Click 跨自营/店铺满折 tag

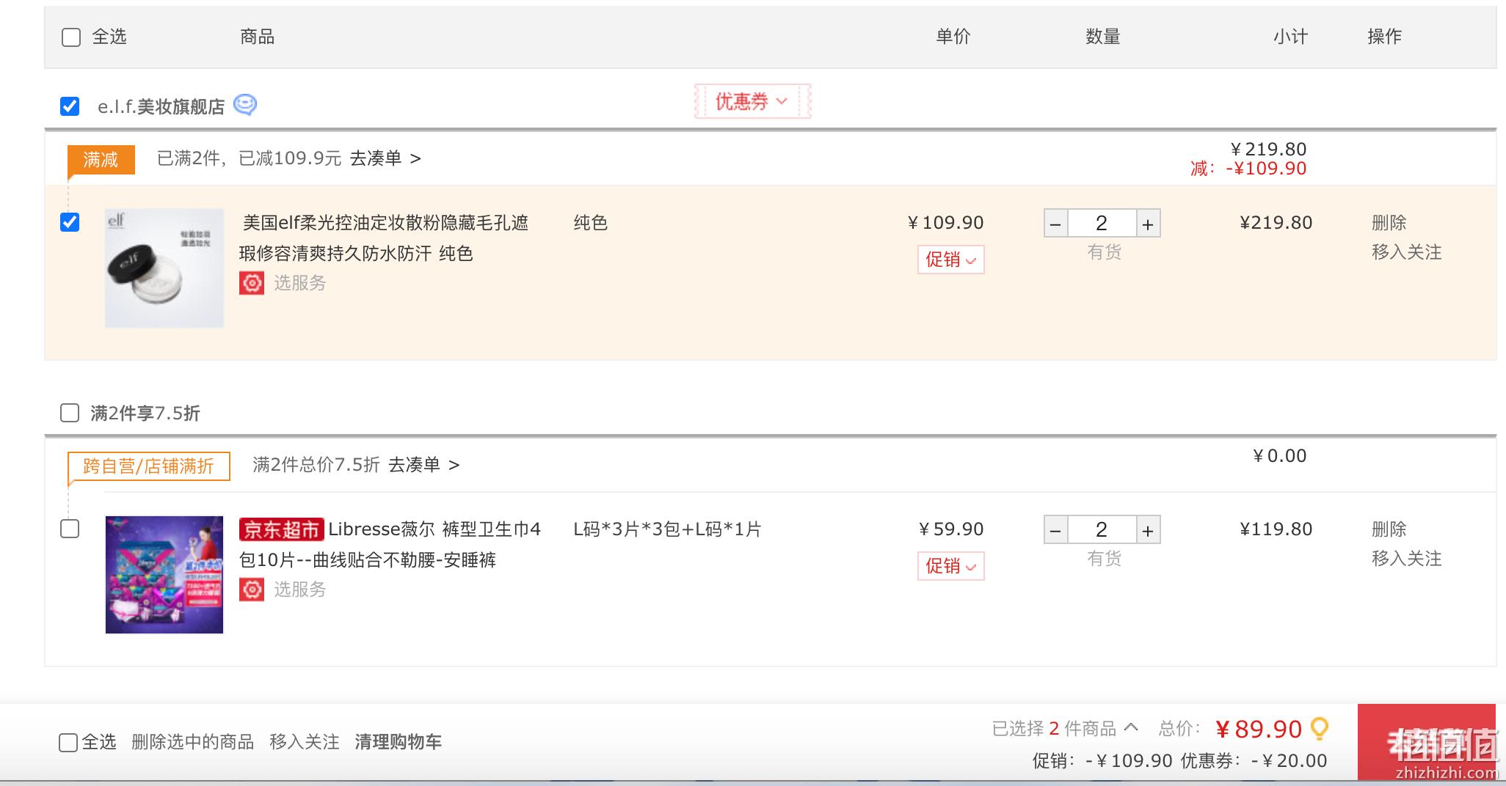(149, 466)
